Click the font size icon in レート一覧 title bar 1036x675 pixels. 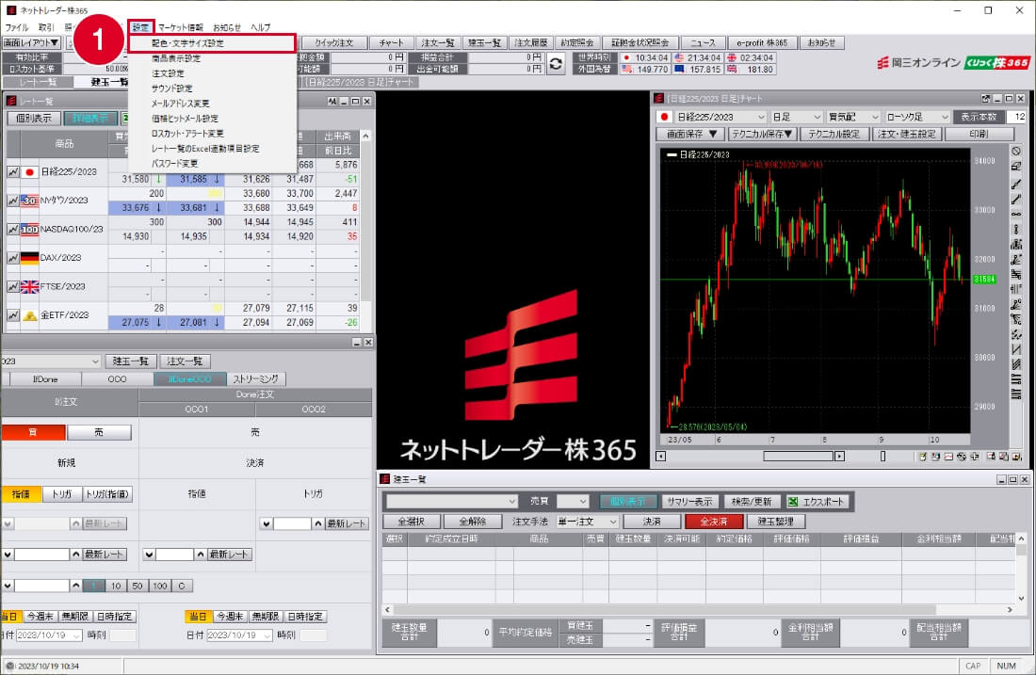[332, 101]
